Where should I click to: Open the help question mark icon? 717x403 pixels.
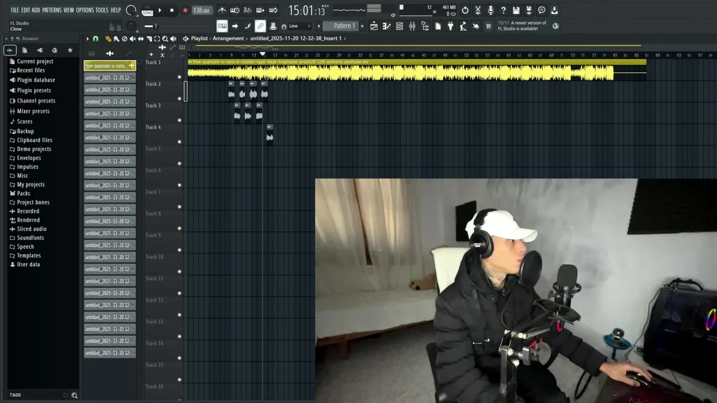(x=504, y=10)
